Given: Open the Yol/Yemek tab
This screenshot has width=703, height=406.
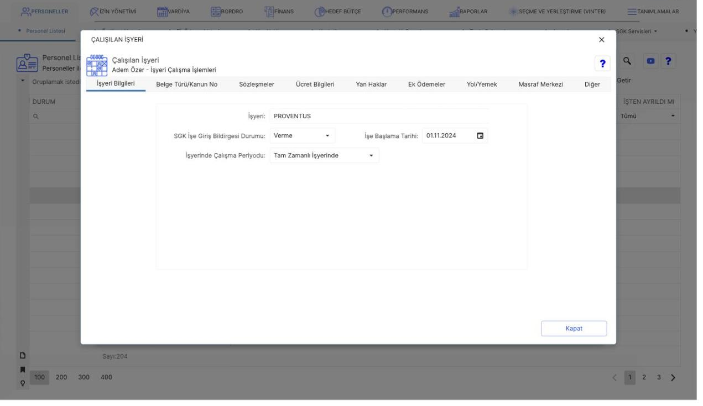Looking at the screenshot, I should (x=482, y=84).
